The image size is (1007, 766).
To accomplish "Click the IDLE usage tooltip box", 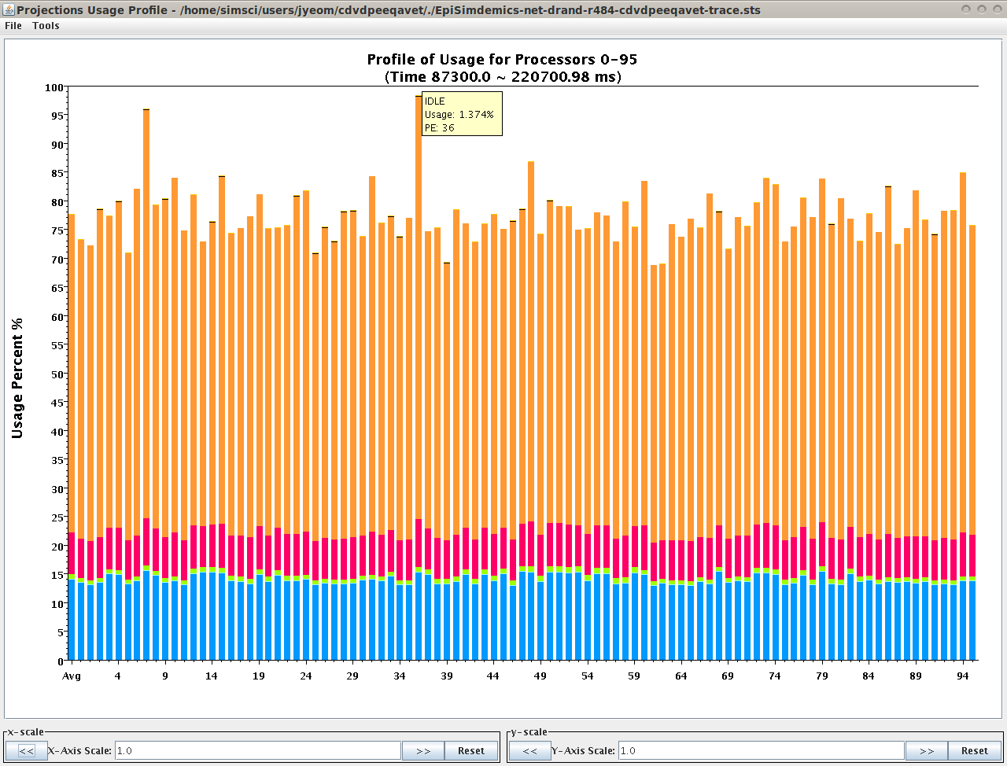I will tap(462, 114).
